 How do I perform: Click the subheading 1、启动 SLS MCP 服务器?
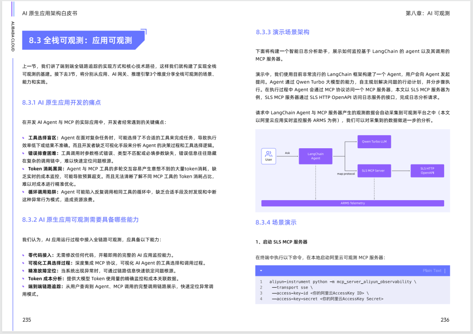(x=282, y=242)
